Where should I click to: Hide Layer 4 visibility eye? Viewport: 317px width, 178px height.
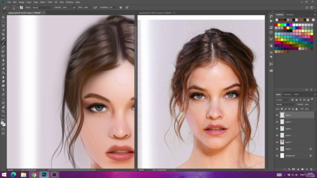(x=277, y=142)
